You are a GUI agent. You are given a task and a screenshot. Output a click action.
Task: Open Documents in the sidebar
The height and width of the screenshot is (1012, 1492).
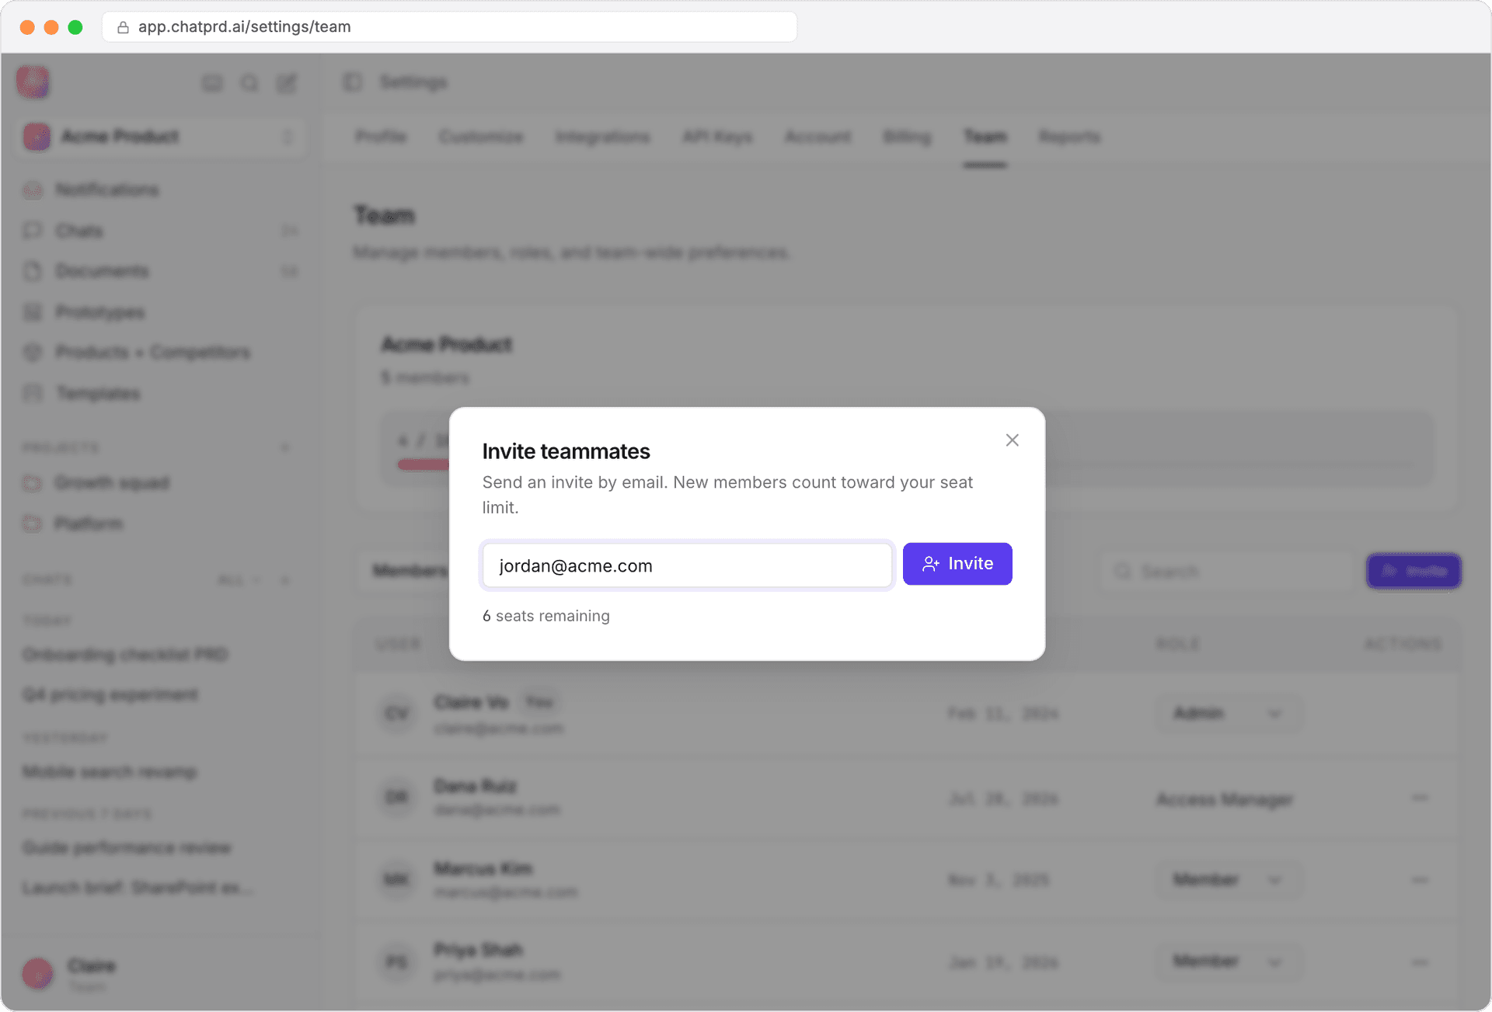[160, 271]
